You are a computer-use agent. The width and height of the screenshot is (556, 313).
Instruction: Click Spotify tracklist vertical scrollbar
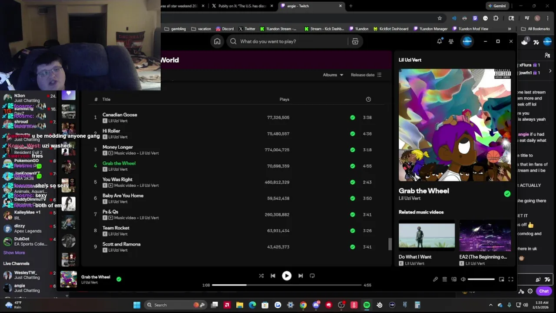(390, 243)
